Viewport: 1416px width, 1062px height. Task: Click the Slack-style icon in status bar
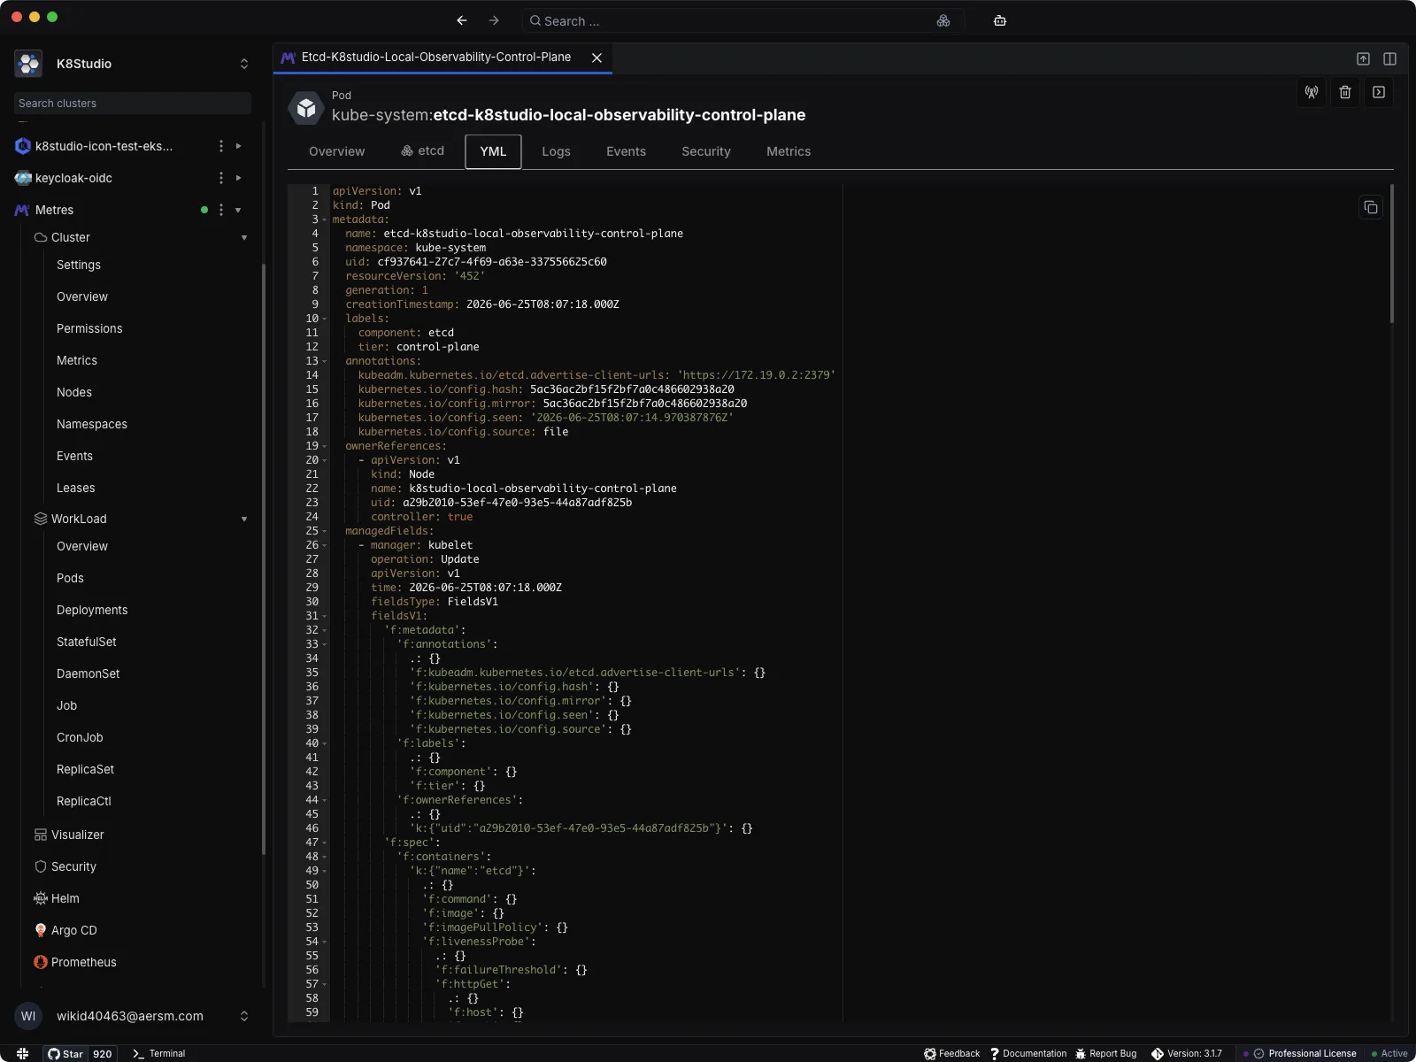click(23, 1053)
